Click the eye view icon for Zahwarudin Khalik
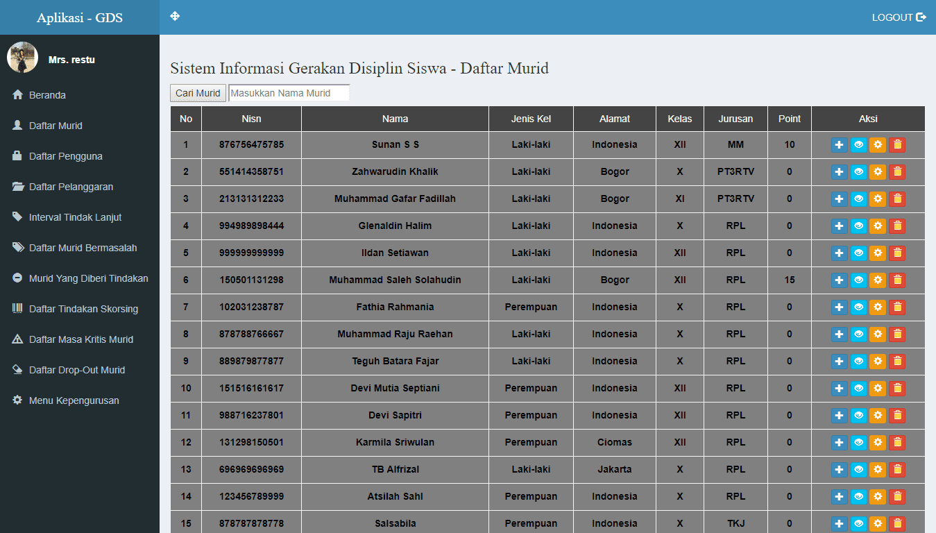 click(858, 171)
